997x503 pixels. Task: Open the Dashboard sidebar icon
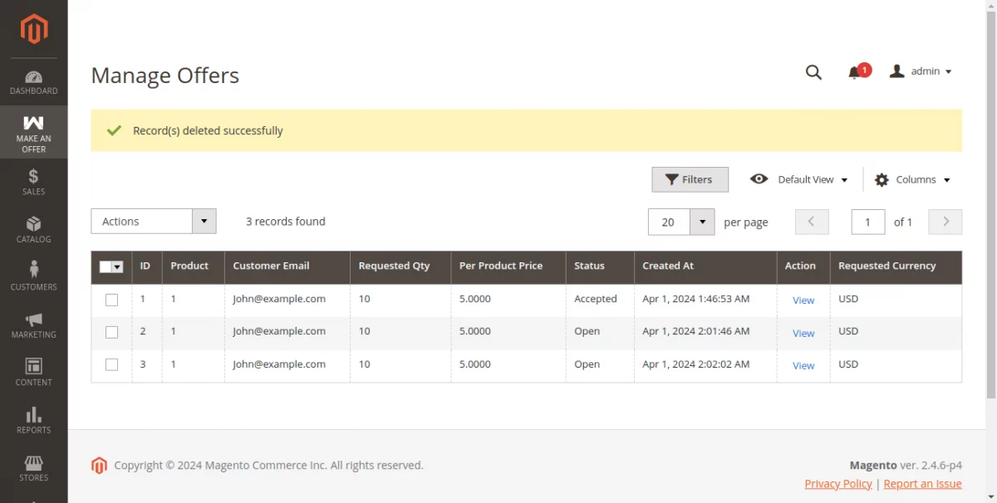pyautogui.click(x=33, y=77)
